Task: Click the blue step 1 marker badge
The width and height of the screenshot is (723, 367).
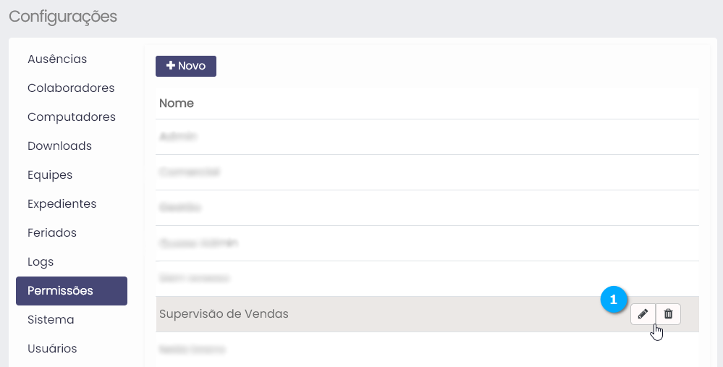Action: (614, 299)
